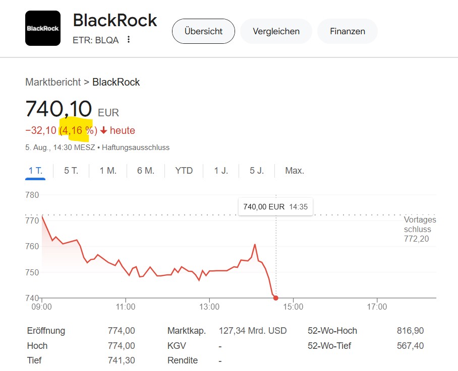This screenshot has height=371, width=458.
Task: Select the YTD chart range
Action: [x=184, y=171]
